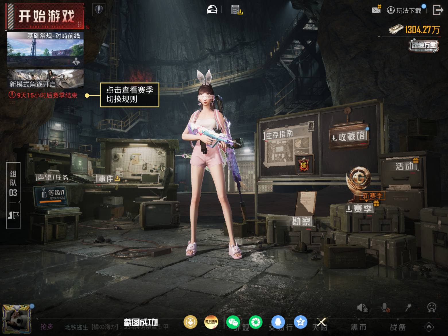Open the 新模式角逐开启 banner
The width and height of the screenshot is (448, 336).
pos(45,79)
